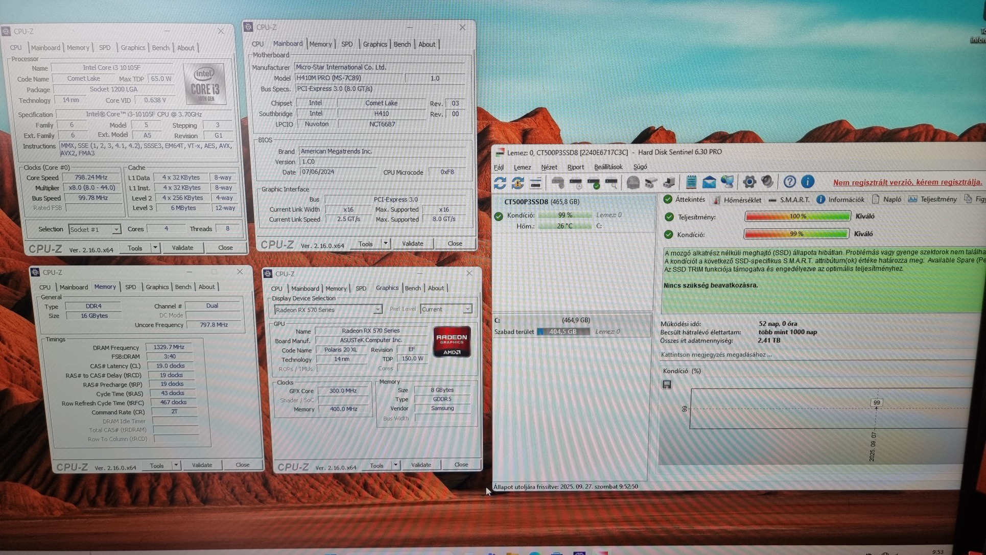Image resolution: width=986 pixels, height=555 pixels.
Task: Click the notepad report icon in the toolbar
Action: pyautogui.click(x=691, y=182)
